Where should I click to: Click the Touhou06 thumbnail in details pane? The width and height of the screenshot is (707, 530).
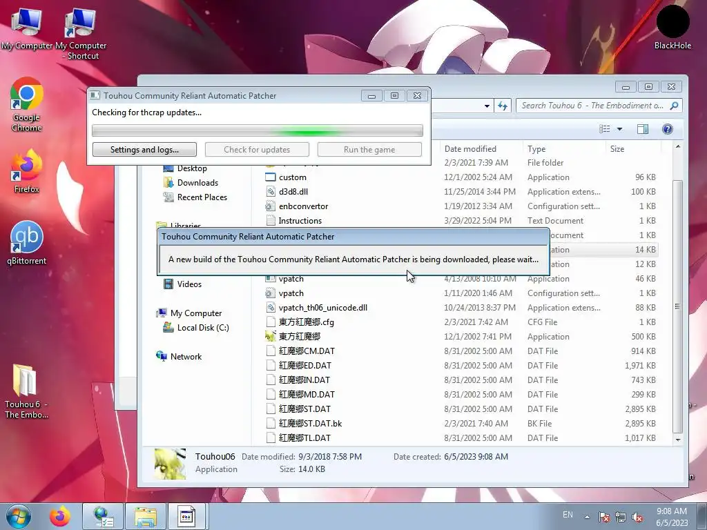170,463
